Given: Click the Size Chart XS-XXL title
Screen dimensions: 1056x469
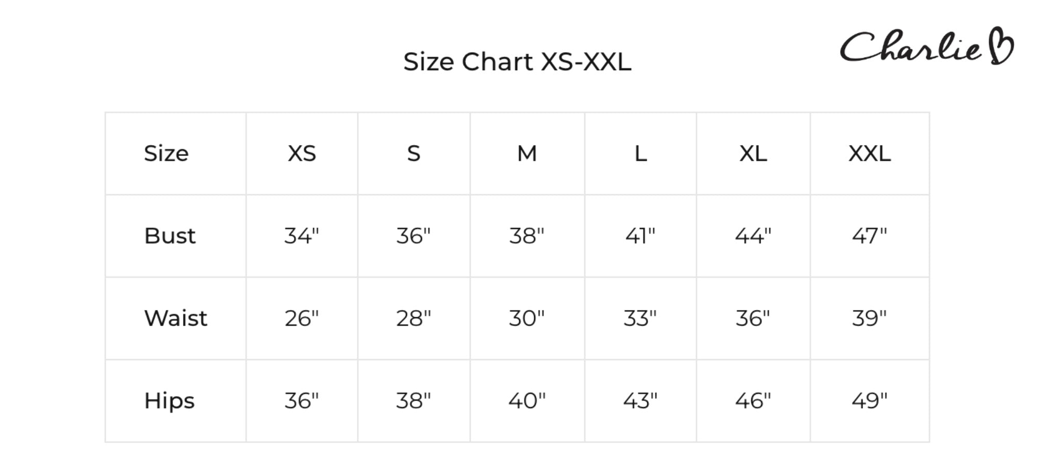Looking at the screenshot, I should (517, 62).
